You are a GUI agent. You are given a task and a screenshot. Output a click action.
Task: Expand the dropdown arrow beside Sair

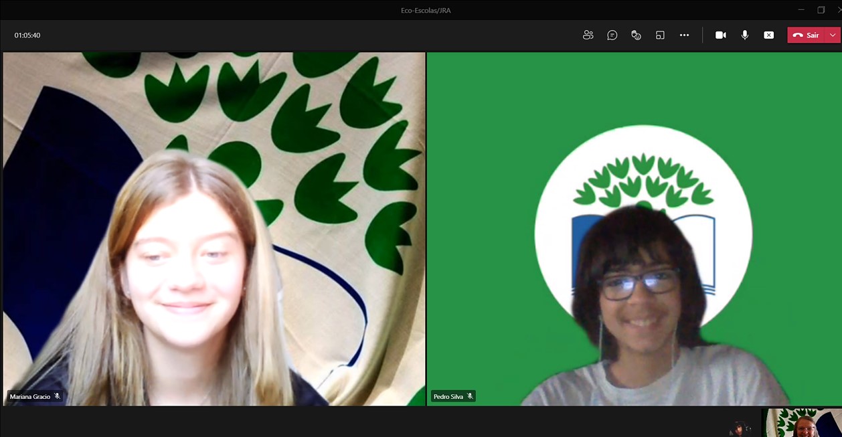point(833,35)
